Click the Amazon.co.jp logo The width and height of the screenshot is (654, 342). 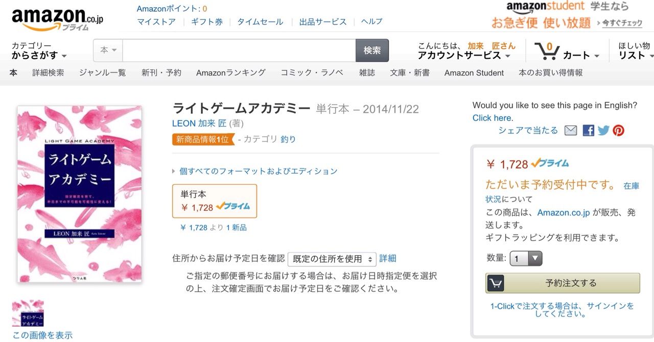tap(57, 19)
